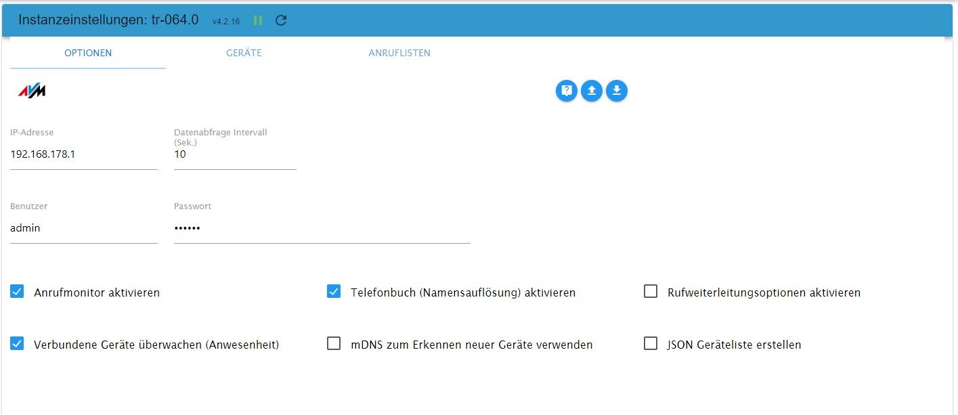The image size is (958, 415).
Task: Click the IP-Adresse input field
Action: [84, 154]
